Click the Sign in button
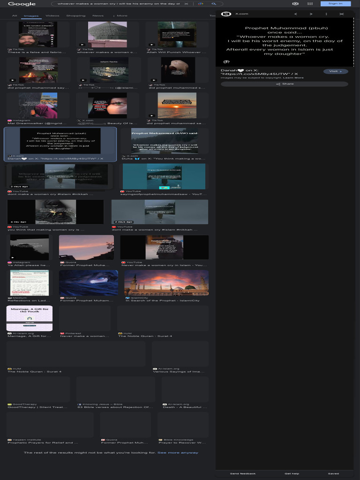Image resolution: width=360 pixels, height=480 pixels. point(336,4)
